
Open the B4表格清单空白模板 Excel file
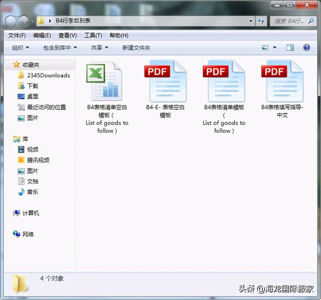[106, 83]
